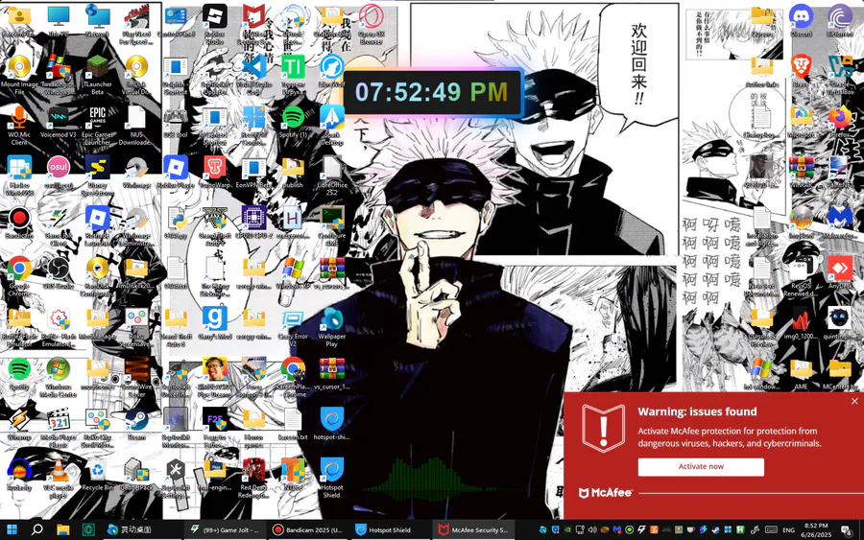Launch Winamp from the desktop

coord(19,424)
